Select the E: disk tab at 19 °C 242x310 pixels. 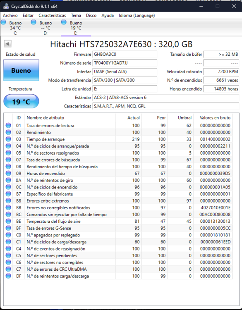point(76,28)
